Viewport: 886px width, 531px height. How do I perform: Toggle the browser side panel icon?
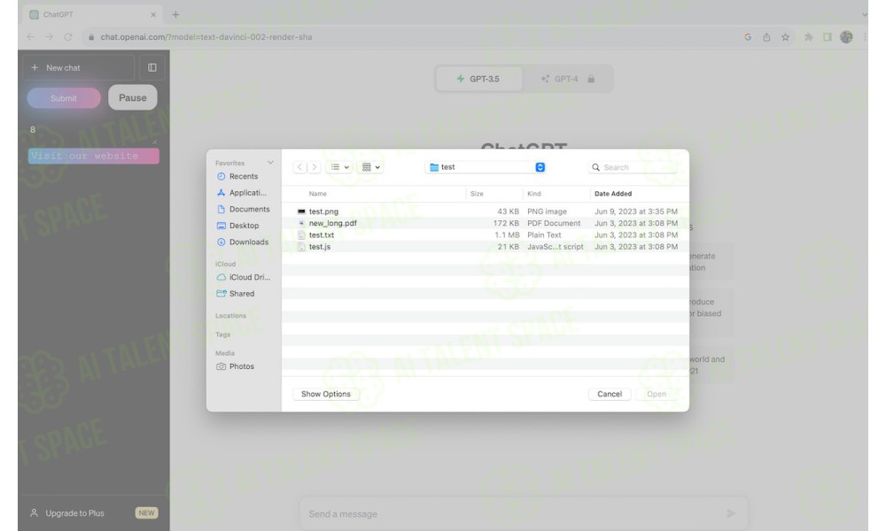(x=828, y=37)
